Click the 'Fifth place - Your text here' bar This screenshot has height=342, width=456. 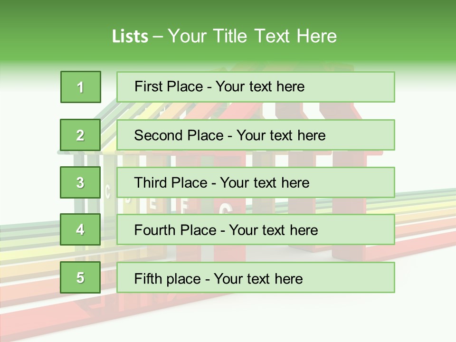tap(256, 277)
